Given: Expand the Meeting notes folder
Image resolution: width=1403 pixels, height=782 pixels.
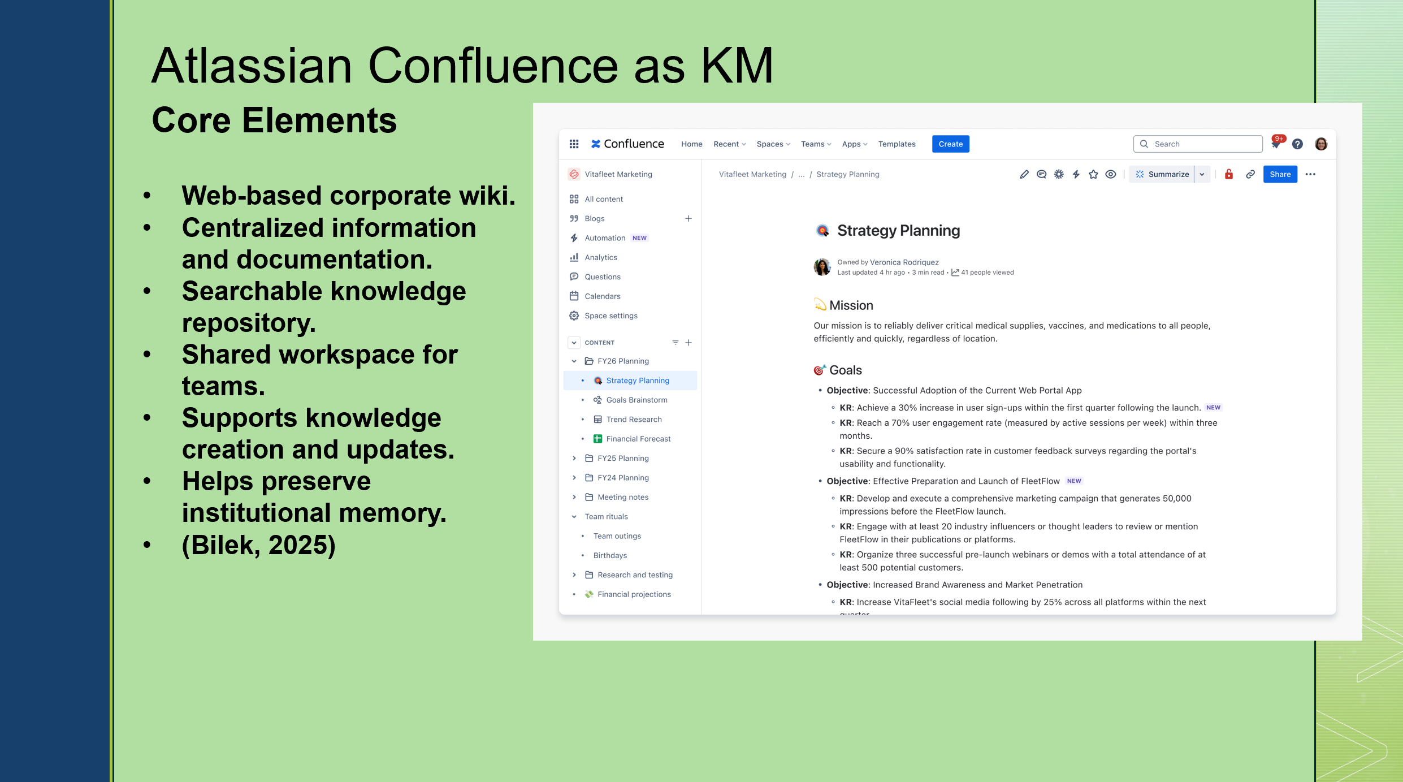Looking at the screenshot, I should click(x=574, y=497).
